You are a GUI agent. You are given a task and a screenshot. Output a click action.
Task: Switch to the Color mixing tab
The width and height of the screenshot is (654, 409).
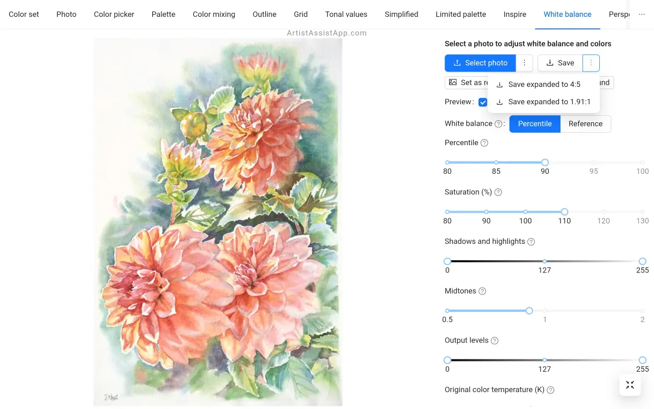(x=214, y=14)
